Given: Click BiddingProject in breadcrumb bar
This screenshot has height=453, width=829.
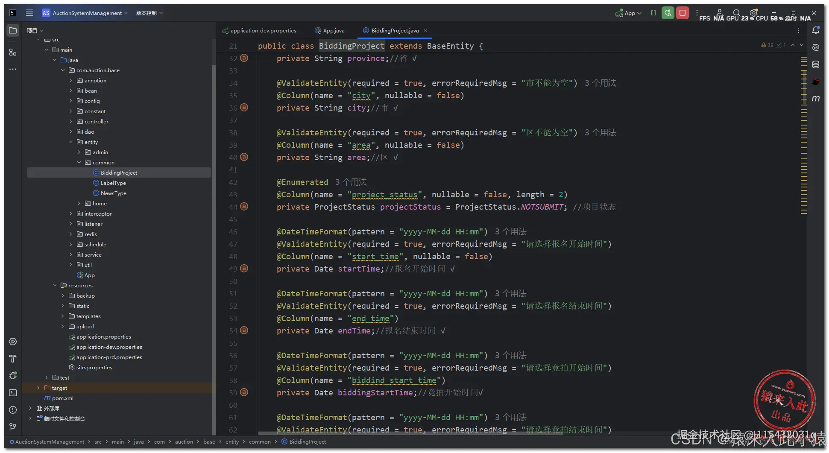Looking at the screenshot, I should coord(304,441).
